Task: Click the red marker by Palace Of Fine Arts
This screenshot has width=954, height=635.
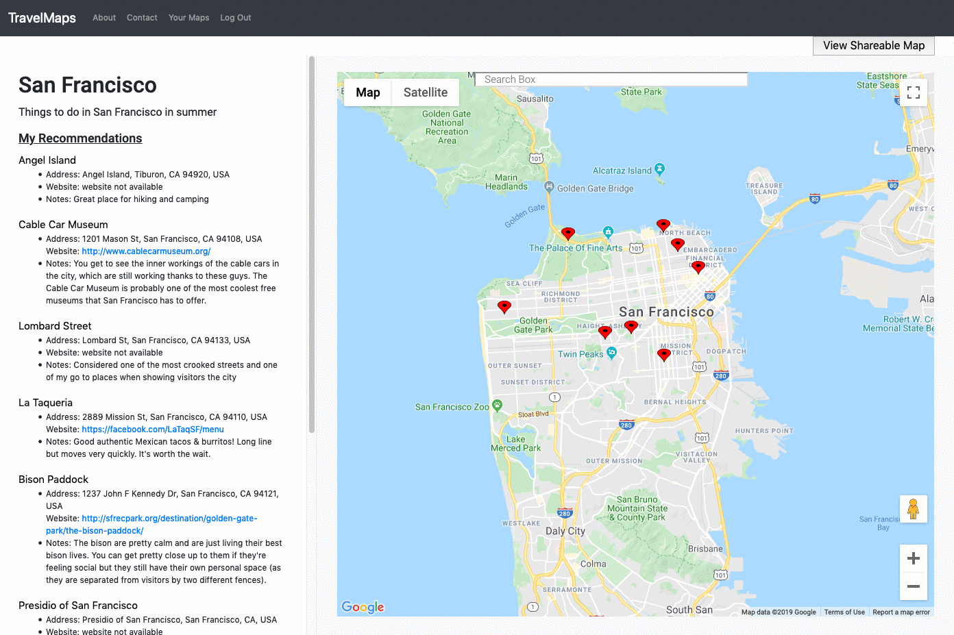Action: pos(568,234)
